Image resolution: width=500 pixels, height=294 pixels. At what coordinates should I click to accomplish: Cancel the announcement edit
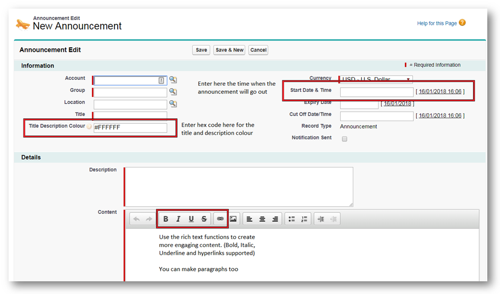click(x=258, y=50)
